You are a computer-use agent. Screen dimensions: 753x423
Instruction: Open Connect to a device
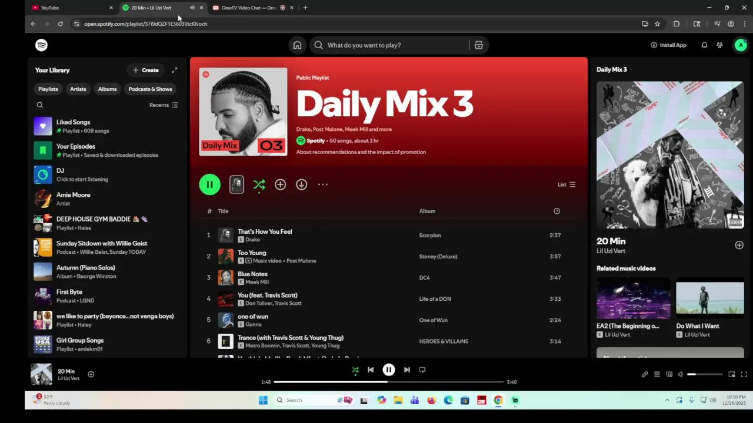click(x=669, y=374)
